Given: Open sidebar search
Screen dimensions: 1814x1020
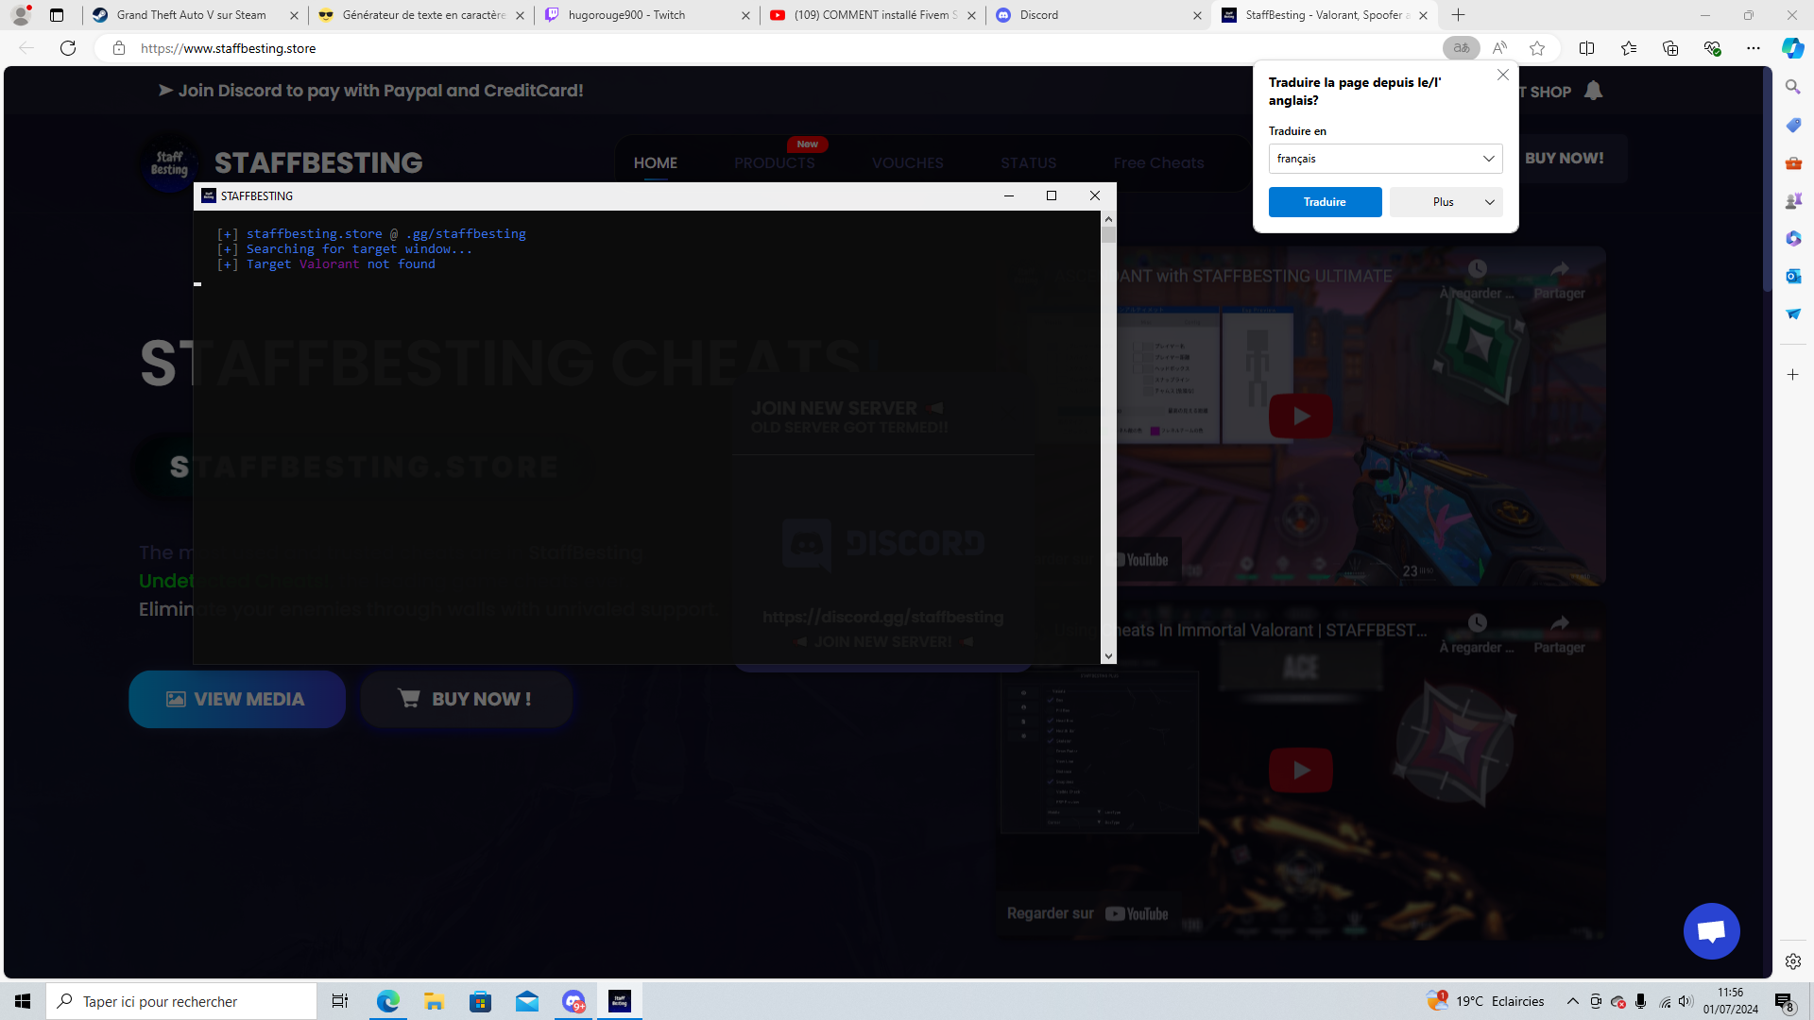Looking at the screenshot, I should click(1792, 87).
